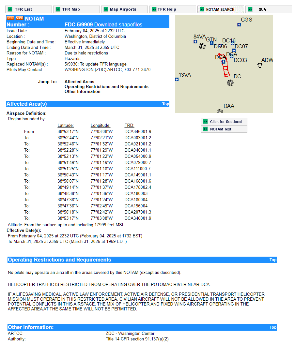Screen dimensions: 295x345
Task: Open the TFR List page
Action: (x=28, y=9)
